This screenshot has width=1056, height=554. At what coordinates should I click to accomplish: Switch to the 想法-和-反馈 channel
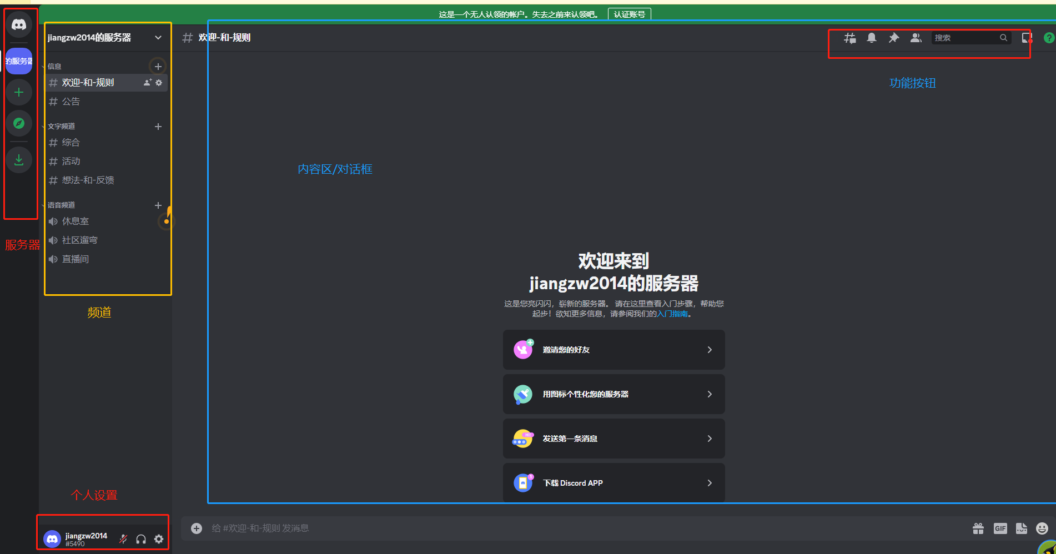(106, 180)
